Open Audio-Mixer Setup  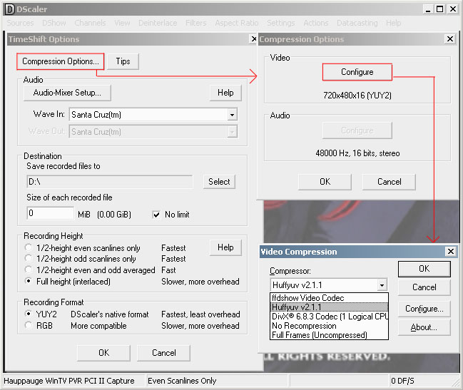point(67,93)
